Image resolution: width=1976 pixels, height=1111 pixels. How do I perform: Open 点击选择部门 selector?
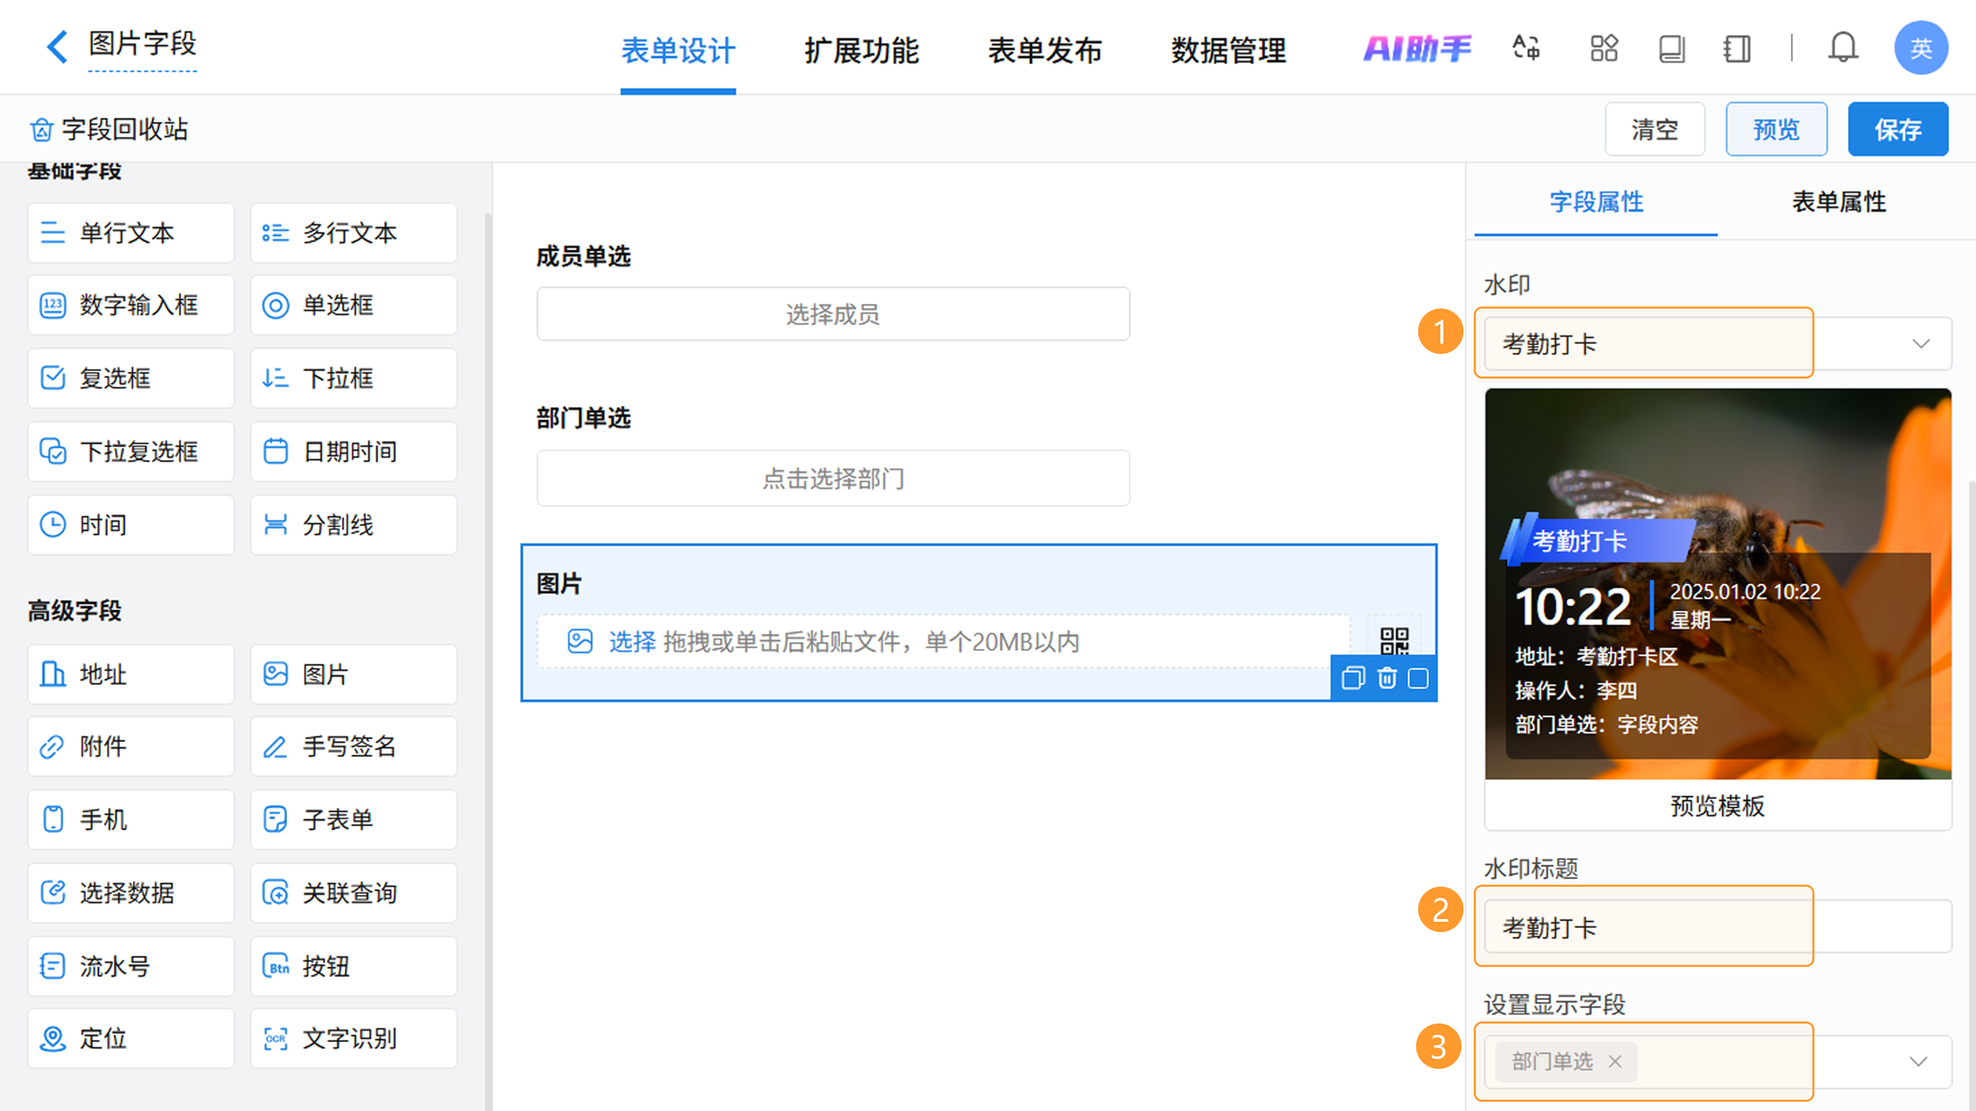click(832, 478)
